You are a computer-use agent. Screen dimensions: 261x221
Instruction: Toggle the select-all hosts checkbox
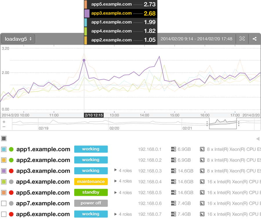[4, 139]
